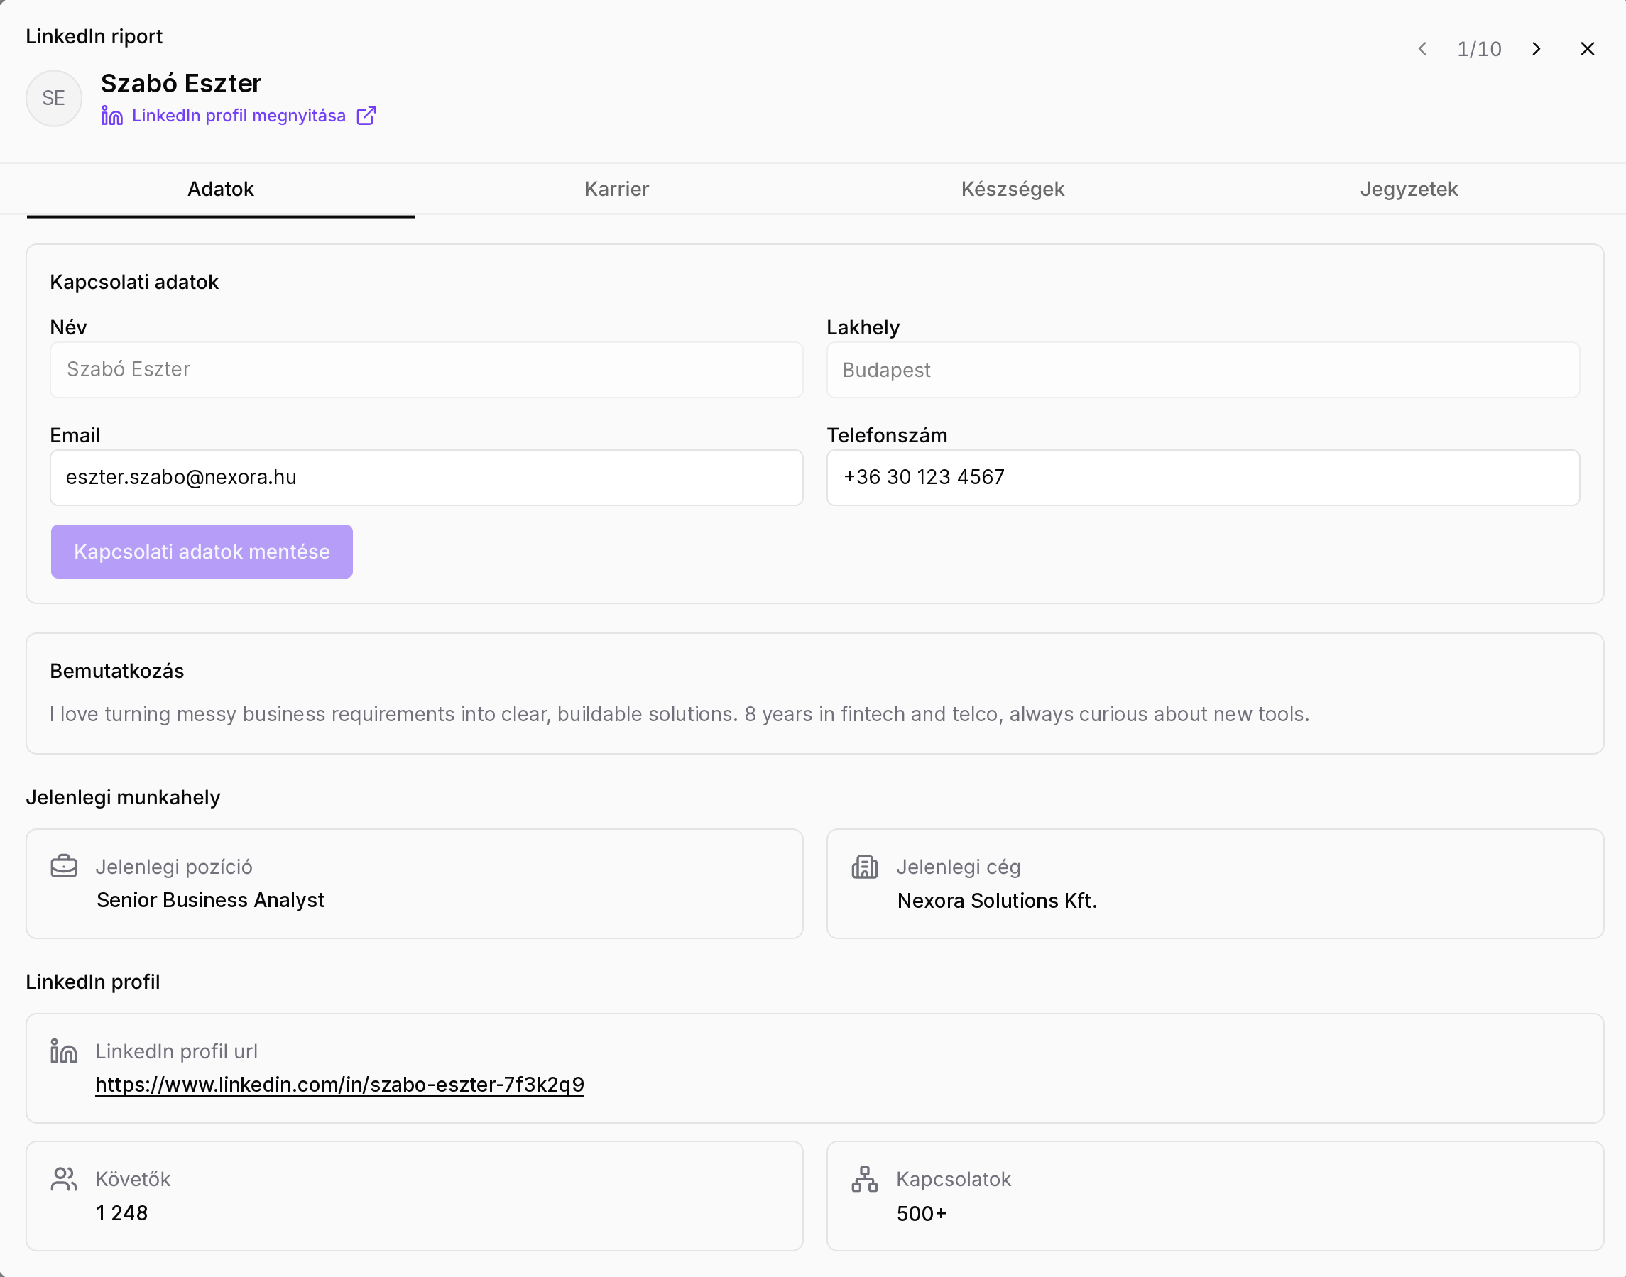Close the LinkedIn riport dialog

click(1587, 48)
